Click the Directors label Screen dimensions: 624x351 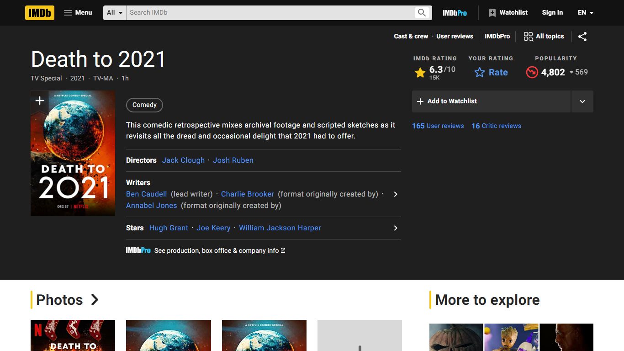tap(141, 160)
